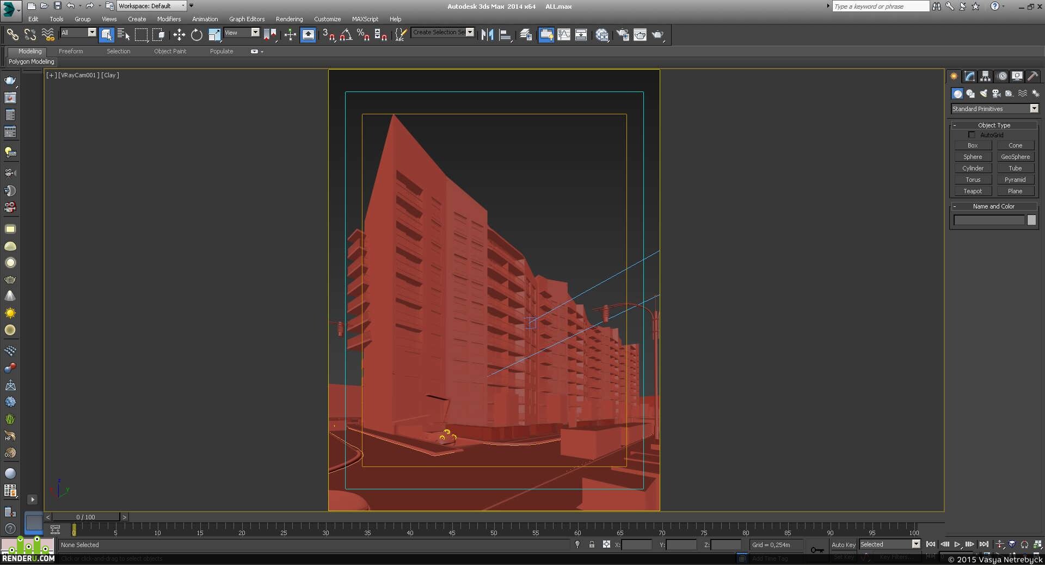This screenshot has width=1045, height=565.
Task: Click the Play Animation button
Action: pos(957,544)
